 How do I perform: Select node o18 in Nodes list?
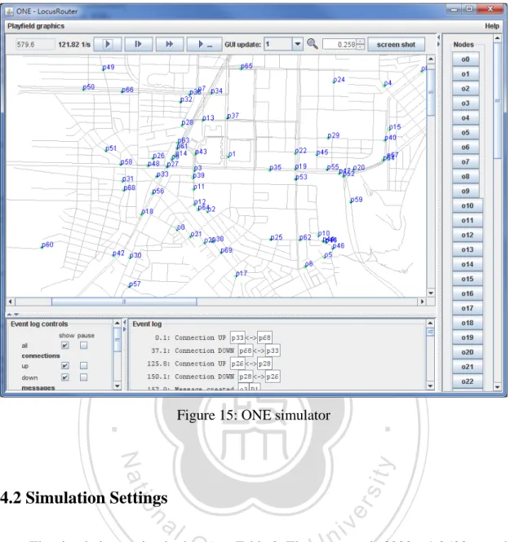(x=468, y=323)
